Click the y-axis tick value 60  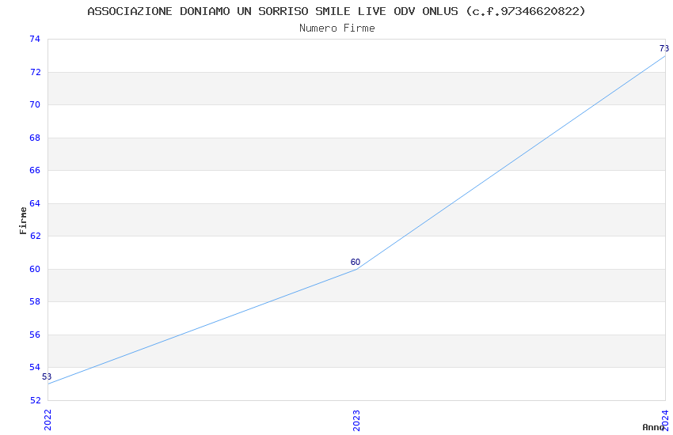(35, 269)
